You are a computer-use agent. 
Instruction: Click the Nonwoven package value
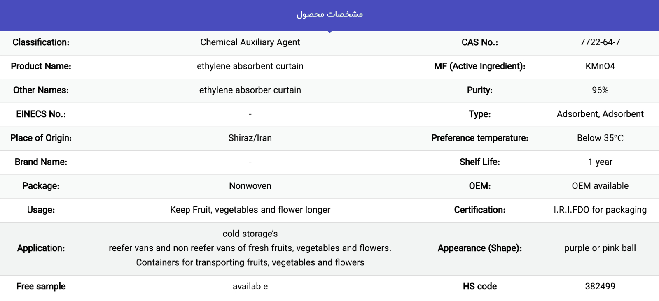click(250, 186)
